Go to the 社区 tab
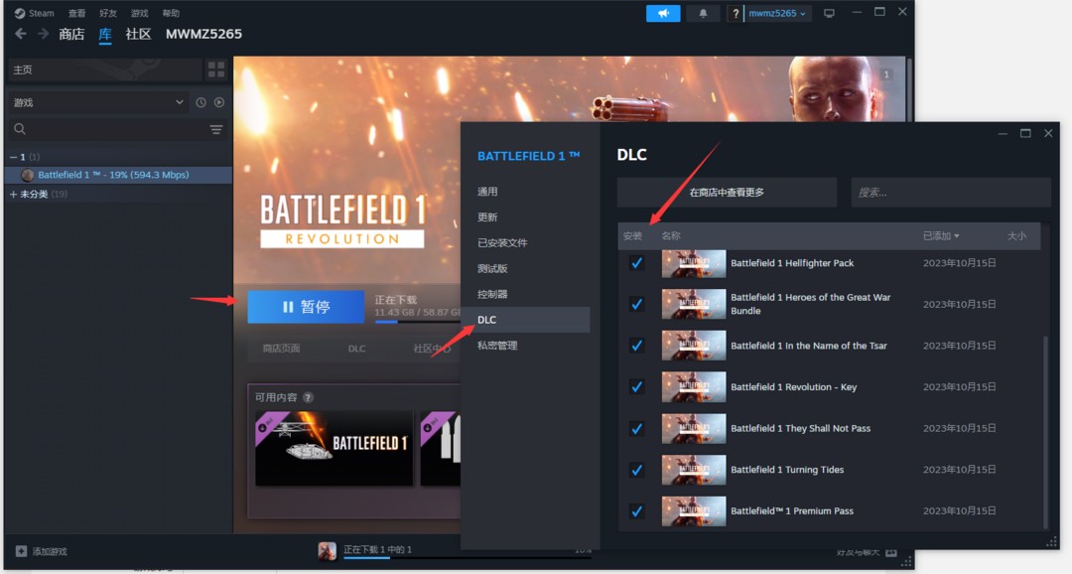1072x574 pixels. click(138, 34)
